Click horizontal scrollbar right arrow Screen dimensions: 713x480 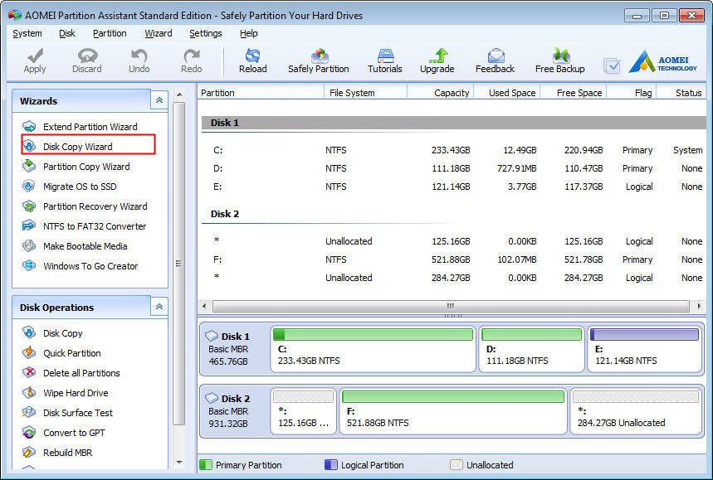click(698, 306)
